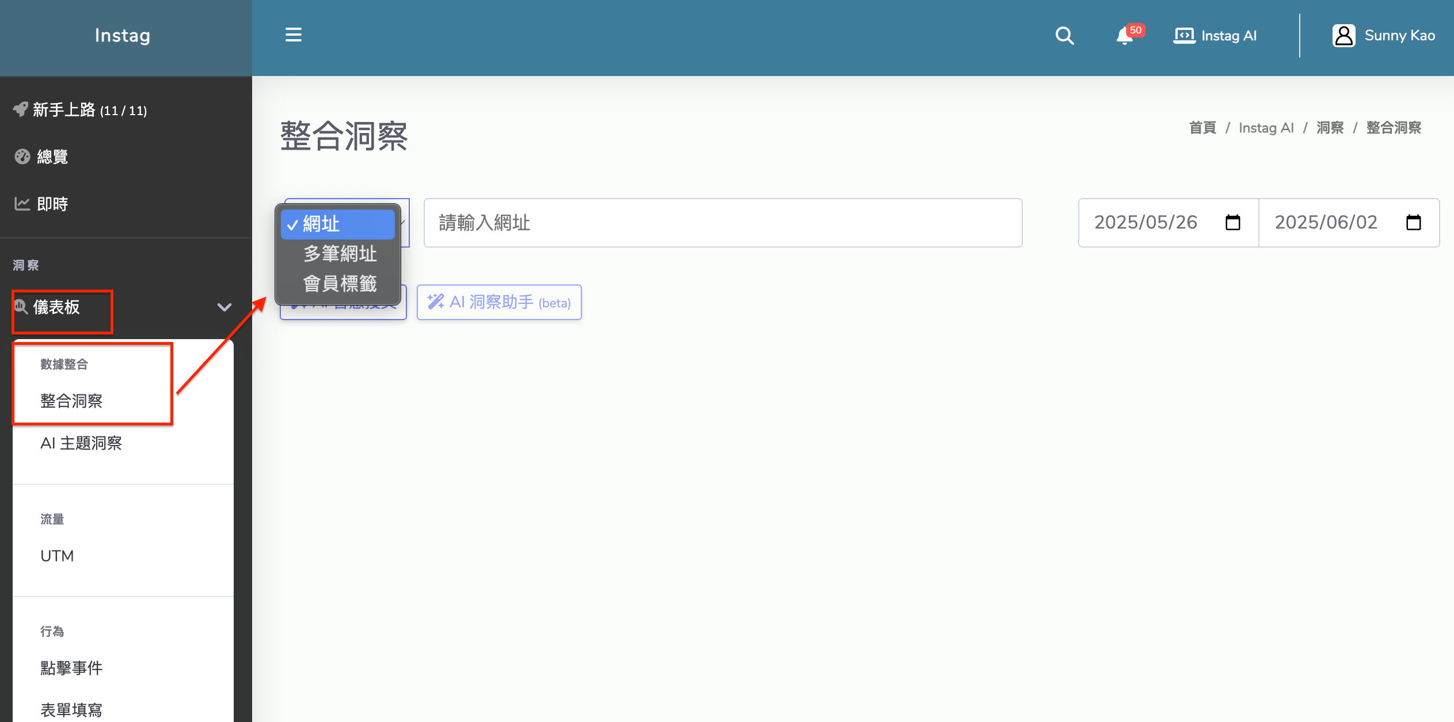Viewport: 1454px width, 722px height.
Task: Click 首頁 breadcrumb link
Action: tap(1202, 128)
